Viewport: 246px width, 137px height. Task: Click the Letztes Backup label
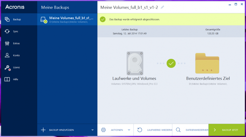coord(130,30)
